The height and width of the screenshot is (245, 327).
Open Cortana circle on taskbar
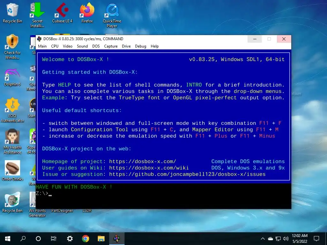[38, 239]
